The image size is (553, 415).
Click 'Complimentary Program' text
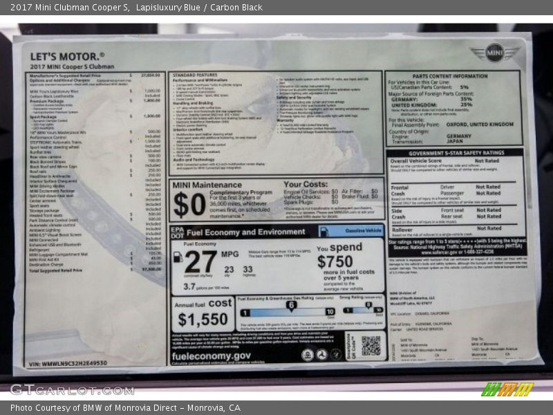[241, 192]
